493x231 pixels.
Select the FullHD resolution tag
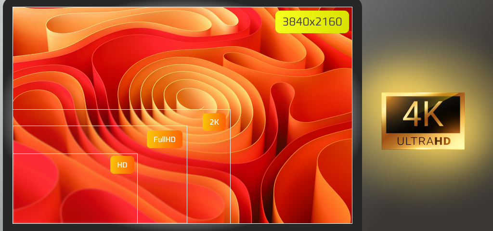pyautogui.click(x=165, y=140)
